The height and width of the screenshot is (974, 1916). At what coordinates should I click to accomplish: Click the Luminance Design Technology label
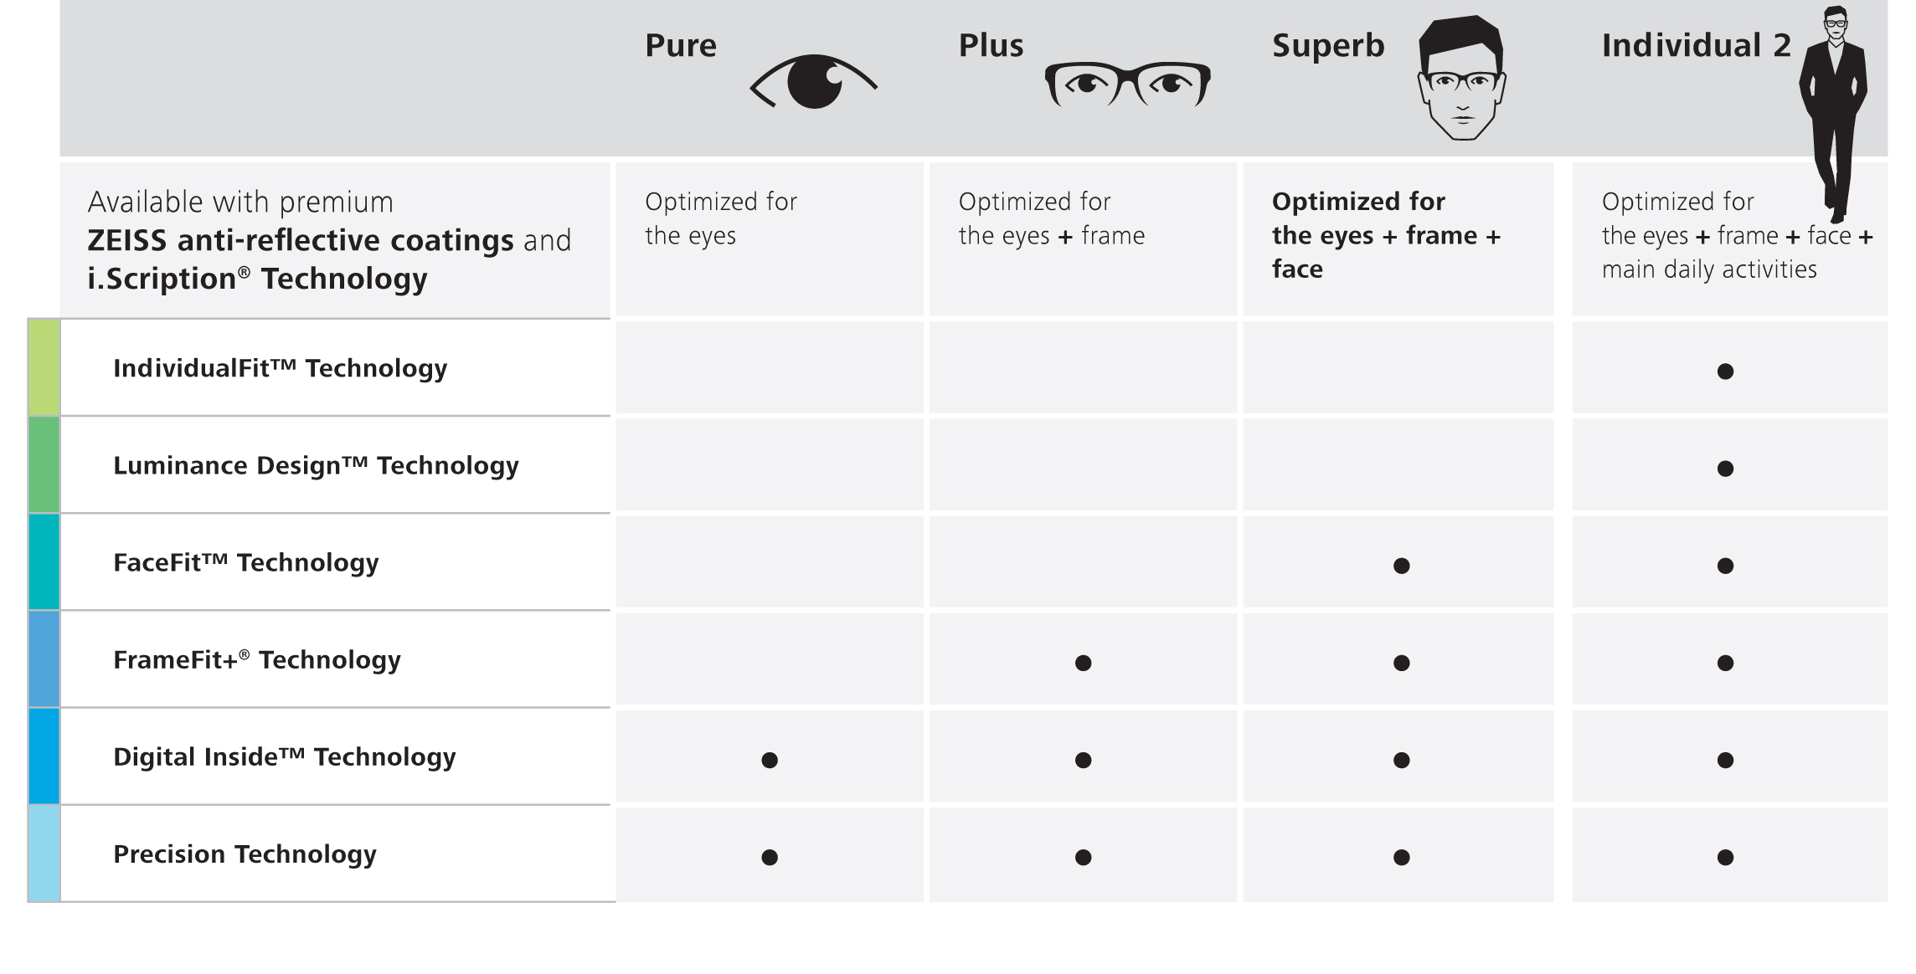pos(316,465)
